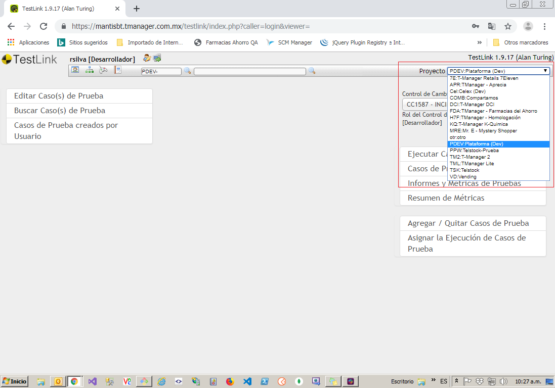The width and height of the screenshot is (555, 388).
Task: Open Asignar la Ejecución de Casos de Prueba
Action: coord(473,244)
